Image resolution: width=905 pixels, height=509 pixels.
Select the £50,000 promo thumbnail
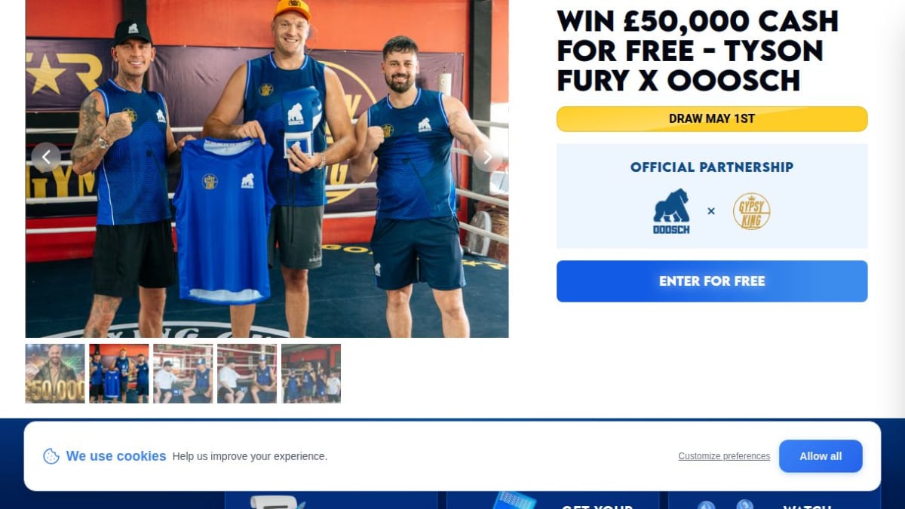click(x=55, y=373)
